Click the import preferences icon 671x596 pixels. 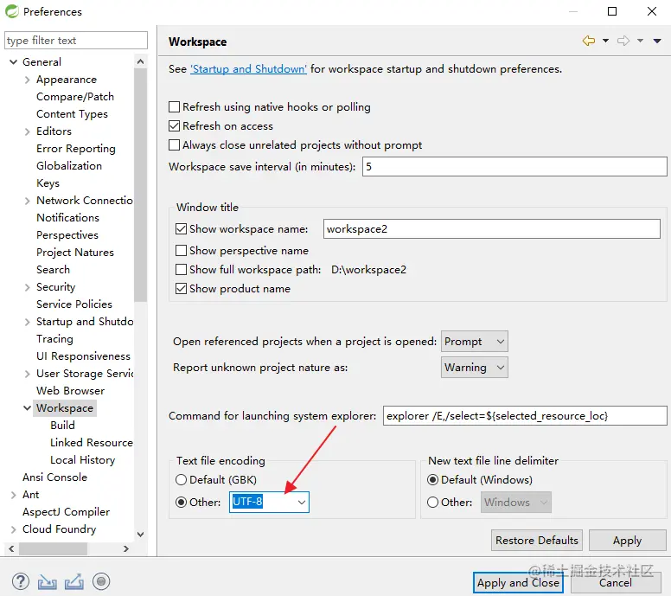(47, 581)
